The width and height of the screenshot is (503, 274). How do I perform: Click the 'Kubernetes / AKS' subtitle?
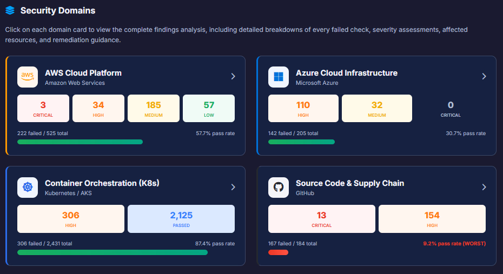68,193
